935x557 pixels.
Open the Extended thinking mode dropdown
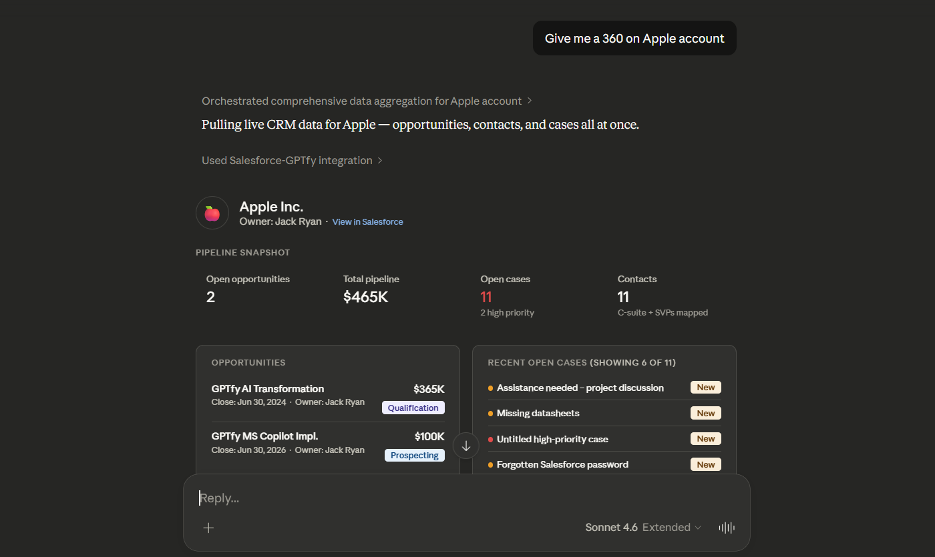[671, 527]
